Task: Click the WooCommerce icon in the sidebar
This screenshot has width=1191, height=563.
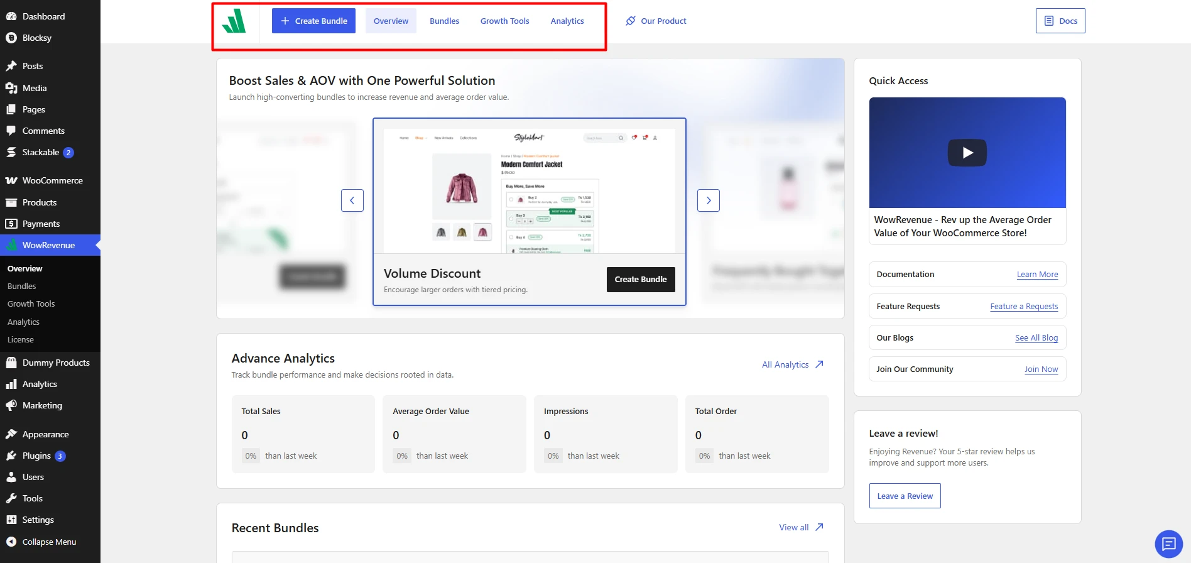Action: click(x=11, y=180)
